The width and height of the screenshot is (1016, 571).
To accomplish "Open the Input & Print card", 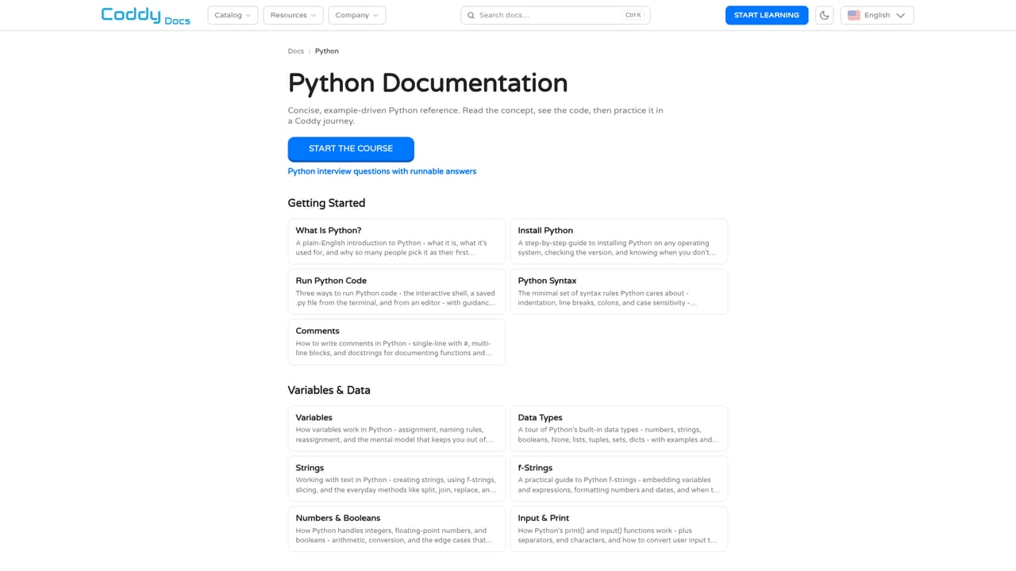I will [619, 529].
